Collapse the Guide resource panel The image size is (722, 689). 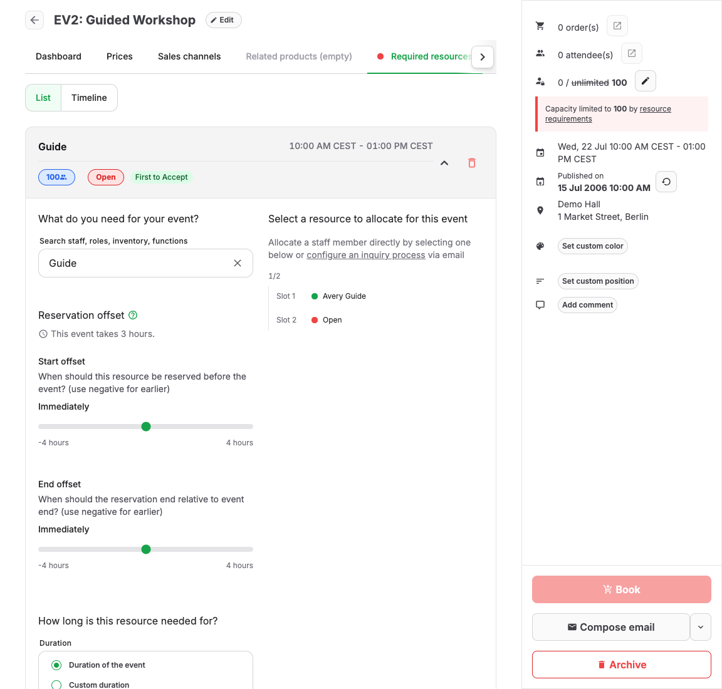pos(444,163)
